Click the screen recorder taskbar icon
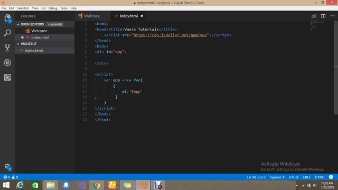The width and height of the screenshot is (338, 190). coord(158,185)
